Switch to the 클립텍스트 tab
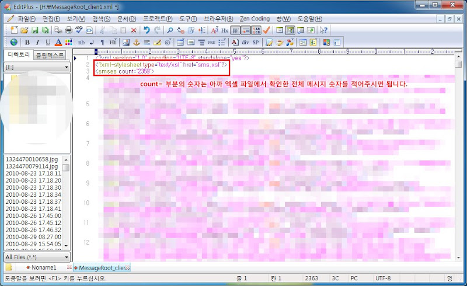Image resolution: width=467 pixels, height=286 pixels. click(50, 55)
